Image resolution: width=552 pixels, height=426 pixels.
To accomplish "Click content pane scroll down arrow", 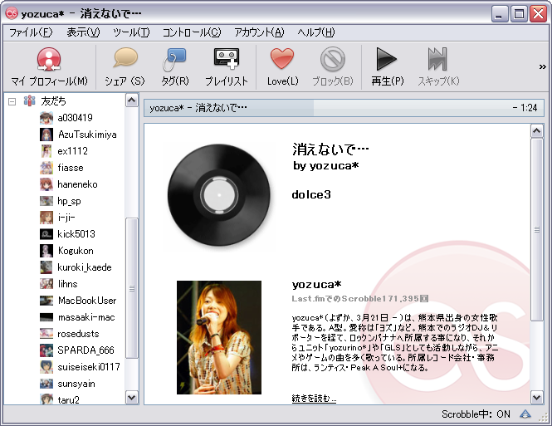I will click(x=536, y=398).
